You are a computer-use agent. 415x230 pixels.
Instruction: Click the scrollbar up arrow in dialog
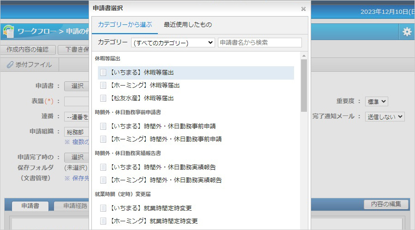tap(304, 56)
